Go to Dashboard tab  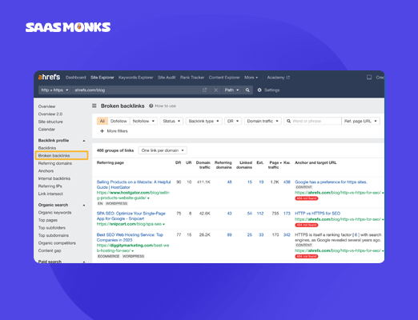click(x=76, y=78)
